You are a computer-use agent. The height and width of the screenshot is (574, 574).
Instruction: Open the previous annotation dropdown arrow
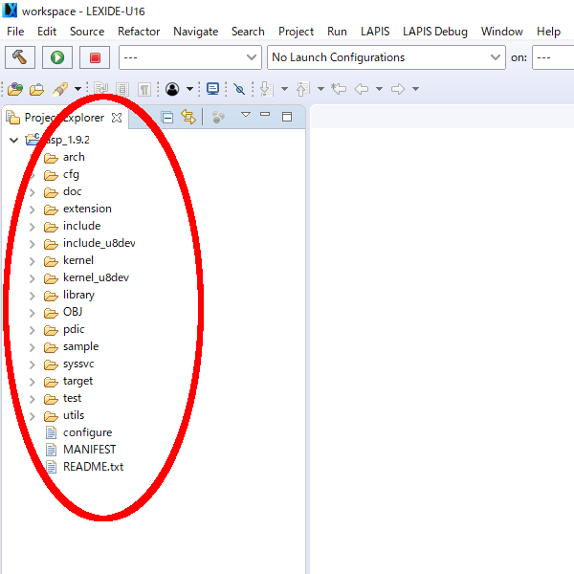320,89
